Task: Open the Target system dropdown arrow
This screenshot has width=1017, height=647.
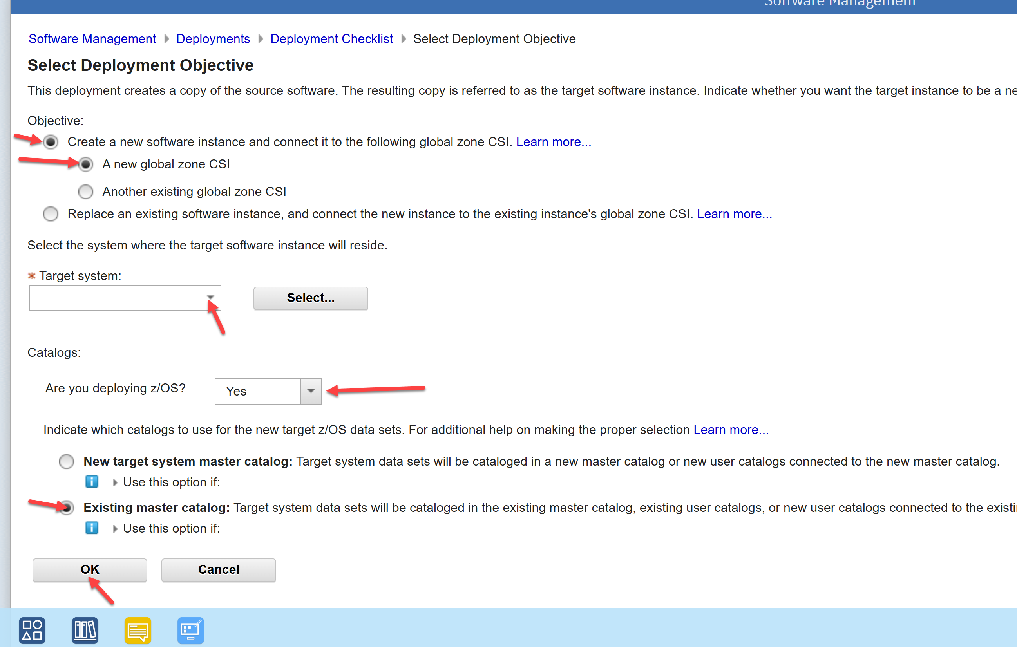Action: 210,297
